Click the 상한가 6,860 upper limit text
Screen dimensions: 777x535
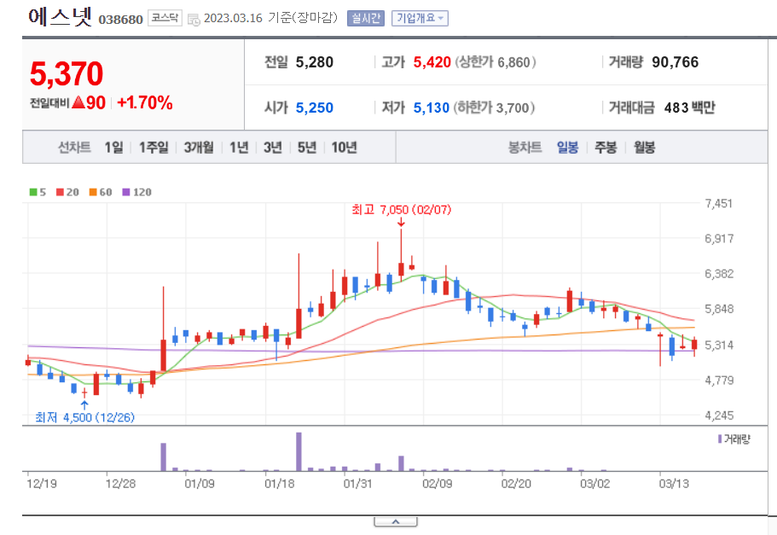tap(496, 62)
